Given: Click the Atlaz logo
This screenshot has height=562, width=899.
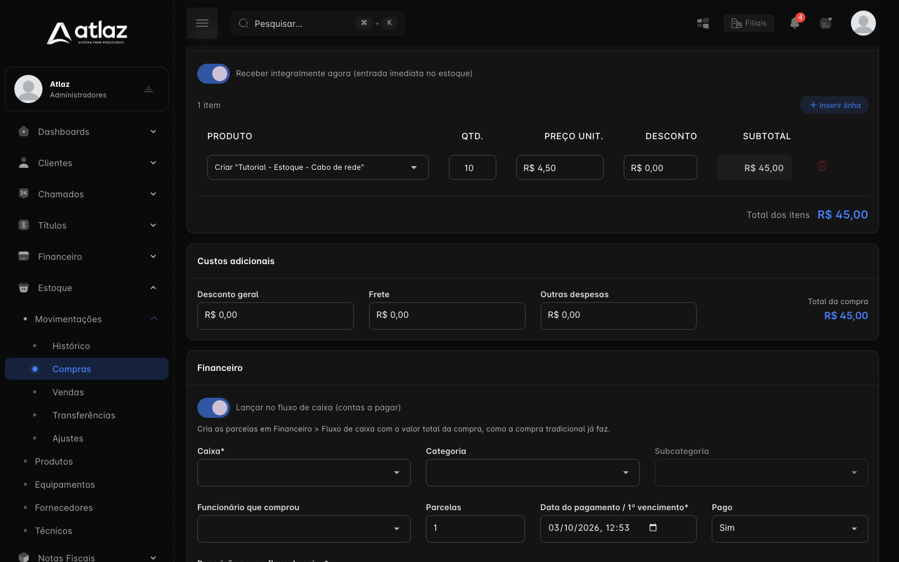Looking at the screenshot, I should point(87,32).
